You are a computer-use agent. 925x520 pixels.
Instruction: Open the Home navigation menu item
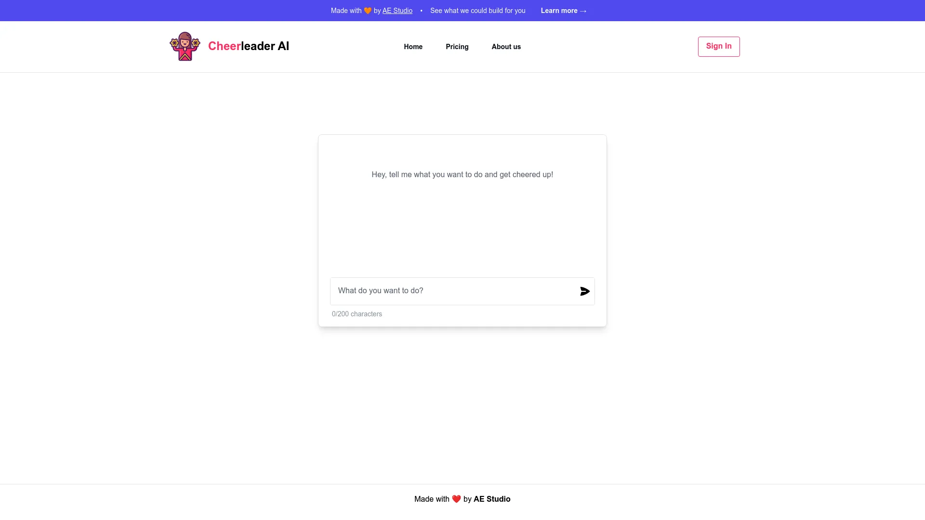pos(413,46)
